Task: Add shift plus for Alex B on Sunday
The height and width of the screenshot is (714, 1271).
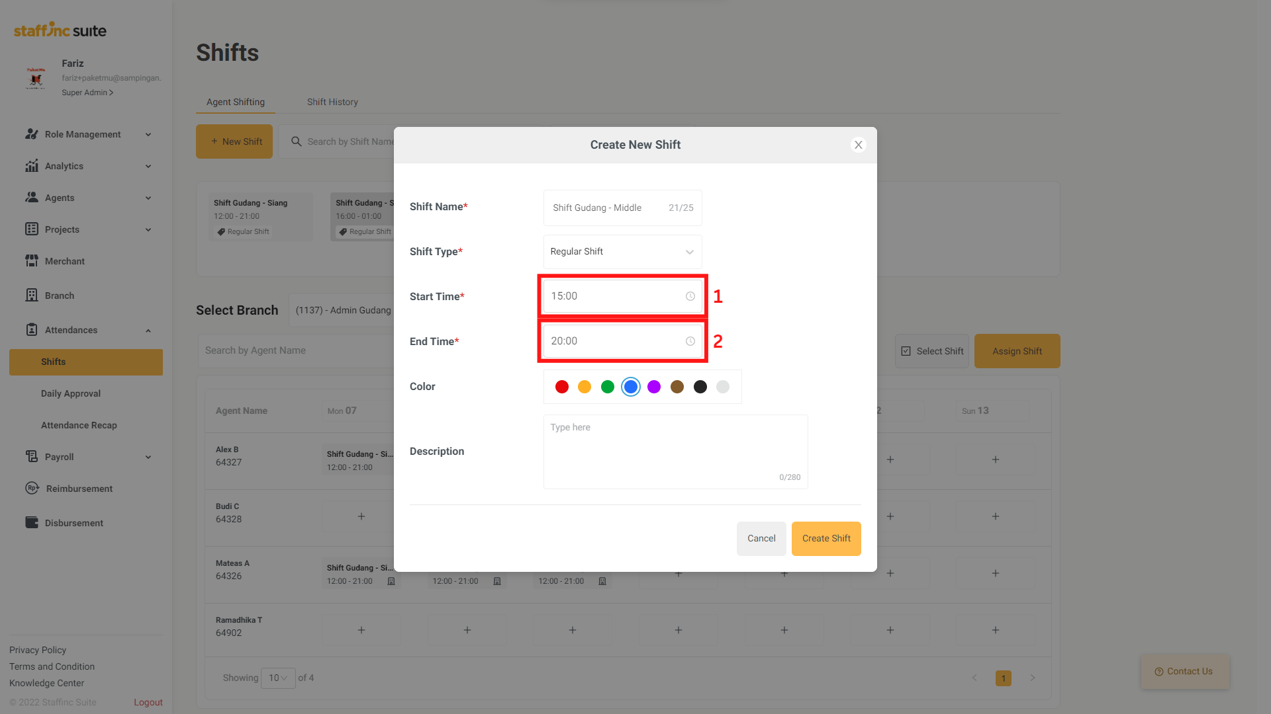Action: click(x=996, y=459)
